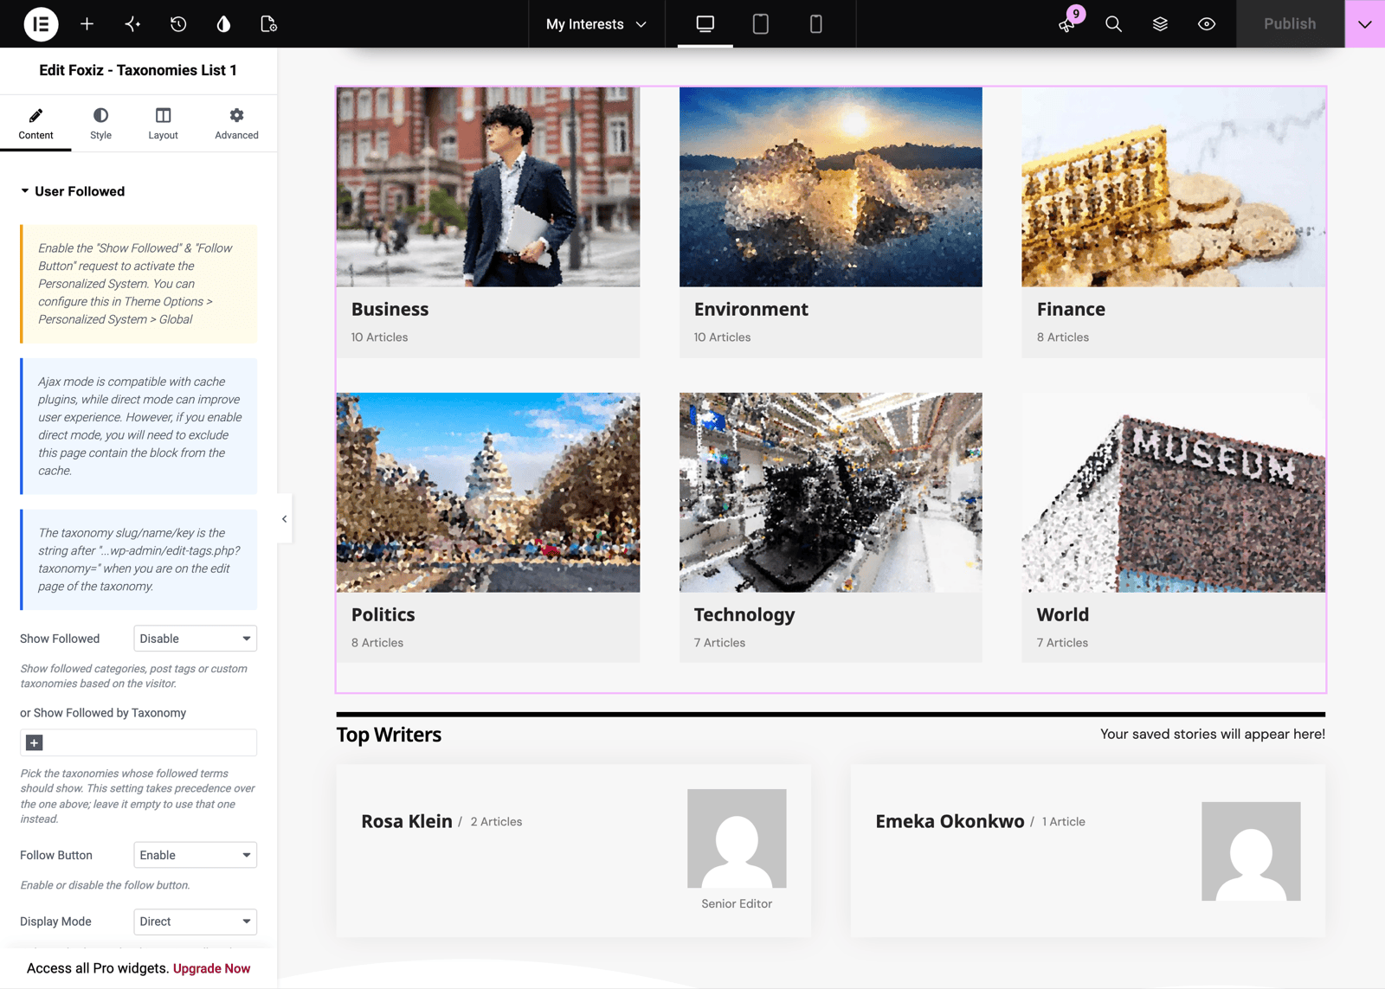Image resolution: width=1385 pixels, height=989 pixels.
Task: Open the Site Settings droplet icon
Action: pyautogui.click(x=223, y=24)
